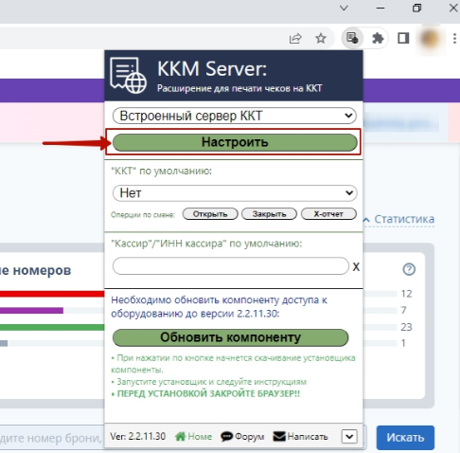This screenshot has height=453, width=460.
Task: Click 'ПЕРЕД УСТАНОВКОЙ ЗАКРОЙТЕ БРАУЗЕР!!' warning text
Action: tap(208, 394)
